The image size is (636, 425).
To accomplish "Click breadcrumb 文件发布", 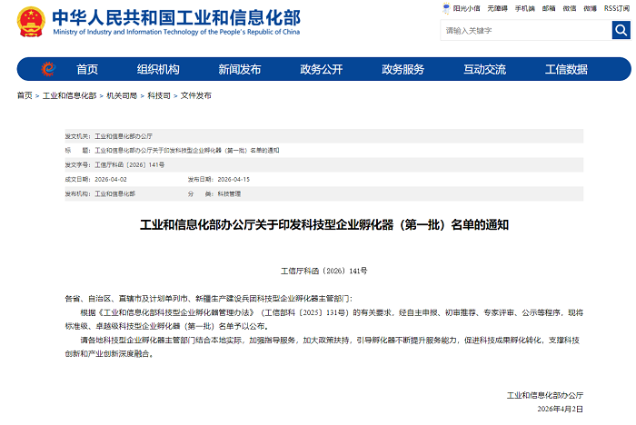I will click(196, 95).
